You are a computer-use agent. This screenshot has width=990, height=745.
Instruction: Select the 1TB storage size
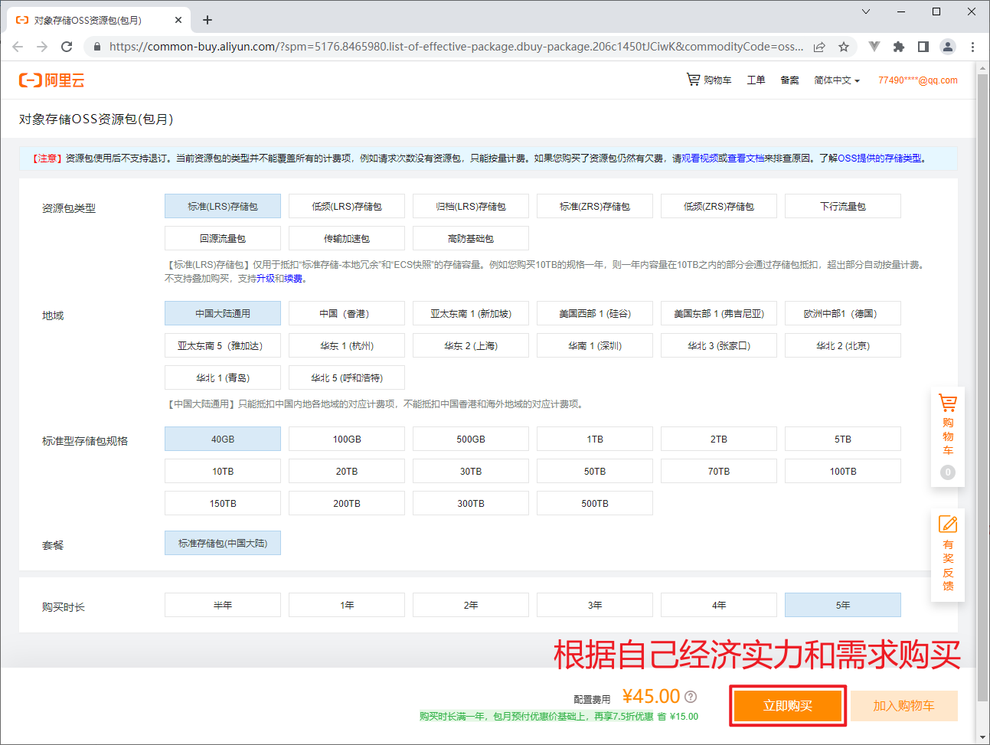click(x=595, y=439)
